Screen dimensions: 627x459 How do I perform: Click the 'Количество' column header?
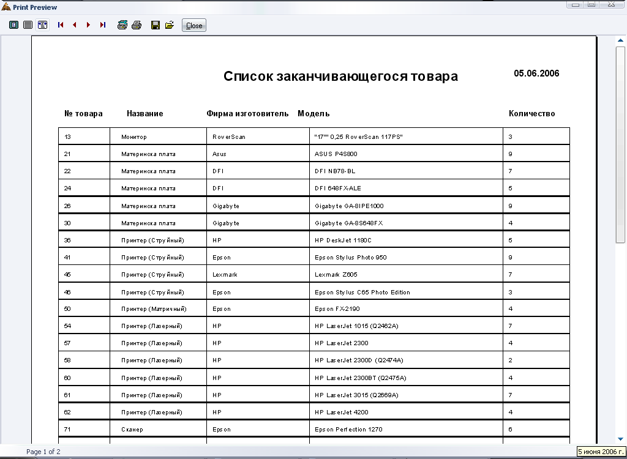[532, 114]
